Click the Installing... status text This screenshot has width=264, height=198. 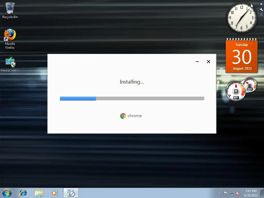132,82
